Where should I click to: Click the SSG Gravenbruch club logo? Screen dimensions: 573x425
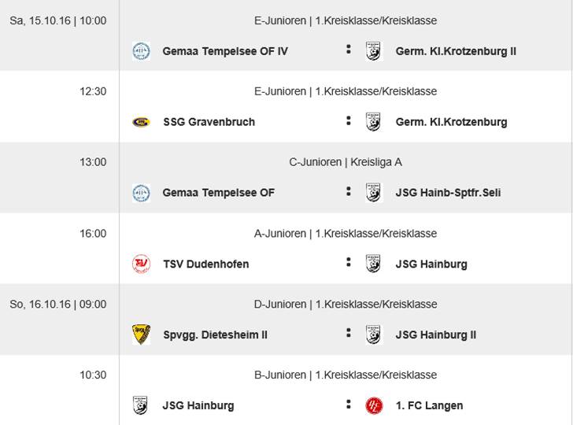coord(141,122)
